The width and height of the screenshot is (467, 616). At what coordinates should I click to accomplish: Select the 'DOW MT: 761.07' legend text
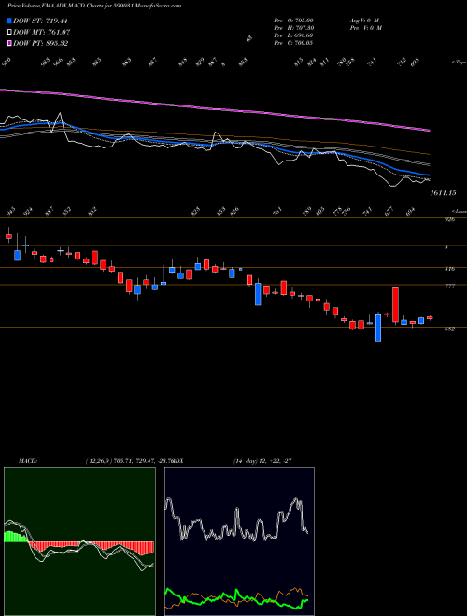pos(41,32)
